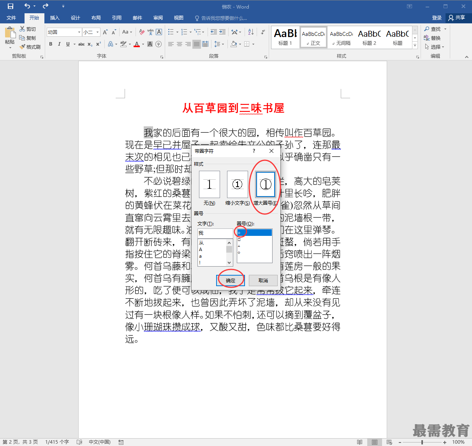Expand the Styles gallery more arrow
The image size is (472, 446).
(415, 46)
